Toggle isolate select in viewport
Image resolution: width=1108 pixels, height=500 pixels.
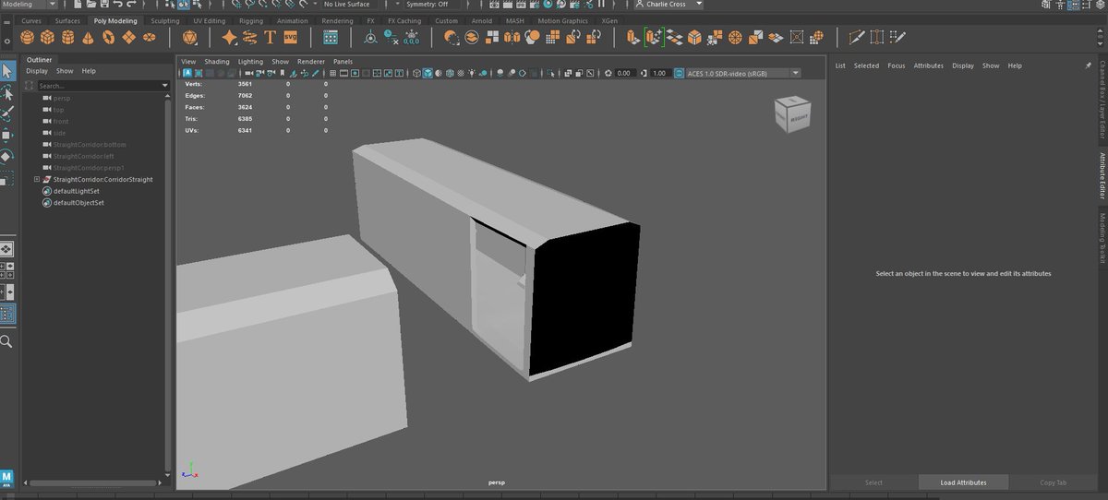[550, 73]
